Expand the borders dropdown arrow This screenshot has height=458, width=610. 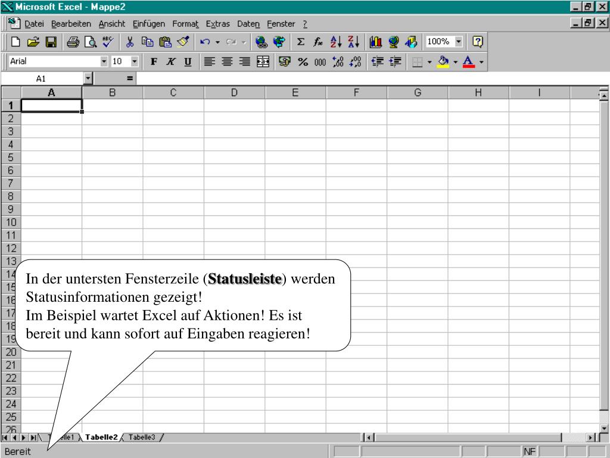(430, 61)
